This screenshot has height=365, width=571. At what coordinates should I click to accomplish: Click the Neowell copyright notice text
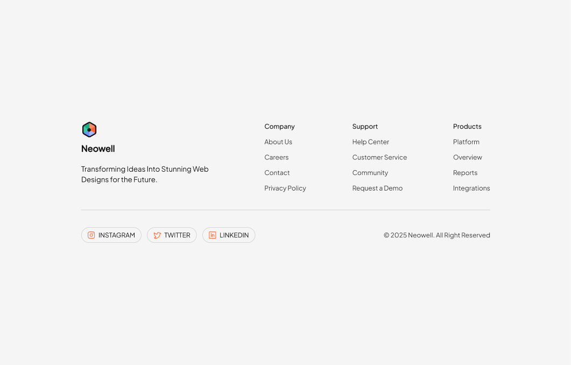coord(436,235)
